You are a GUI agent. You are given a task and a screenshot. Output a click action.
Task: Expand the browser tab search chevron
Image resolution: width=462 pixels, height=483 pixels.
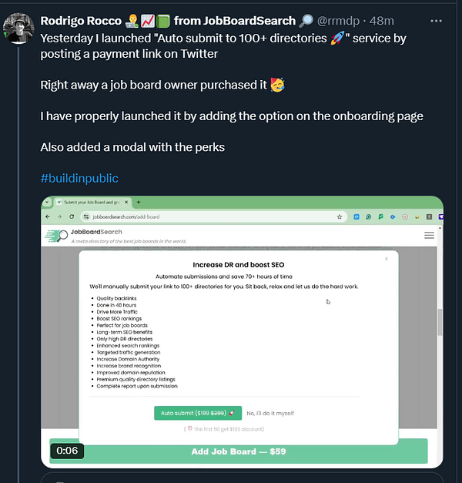point(48,202)
